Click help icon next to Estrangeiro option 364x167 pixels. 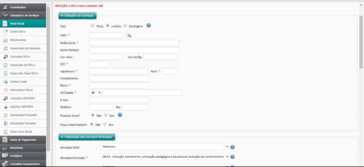pyautogui.click(x=149, y=26)
